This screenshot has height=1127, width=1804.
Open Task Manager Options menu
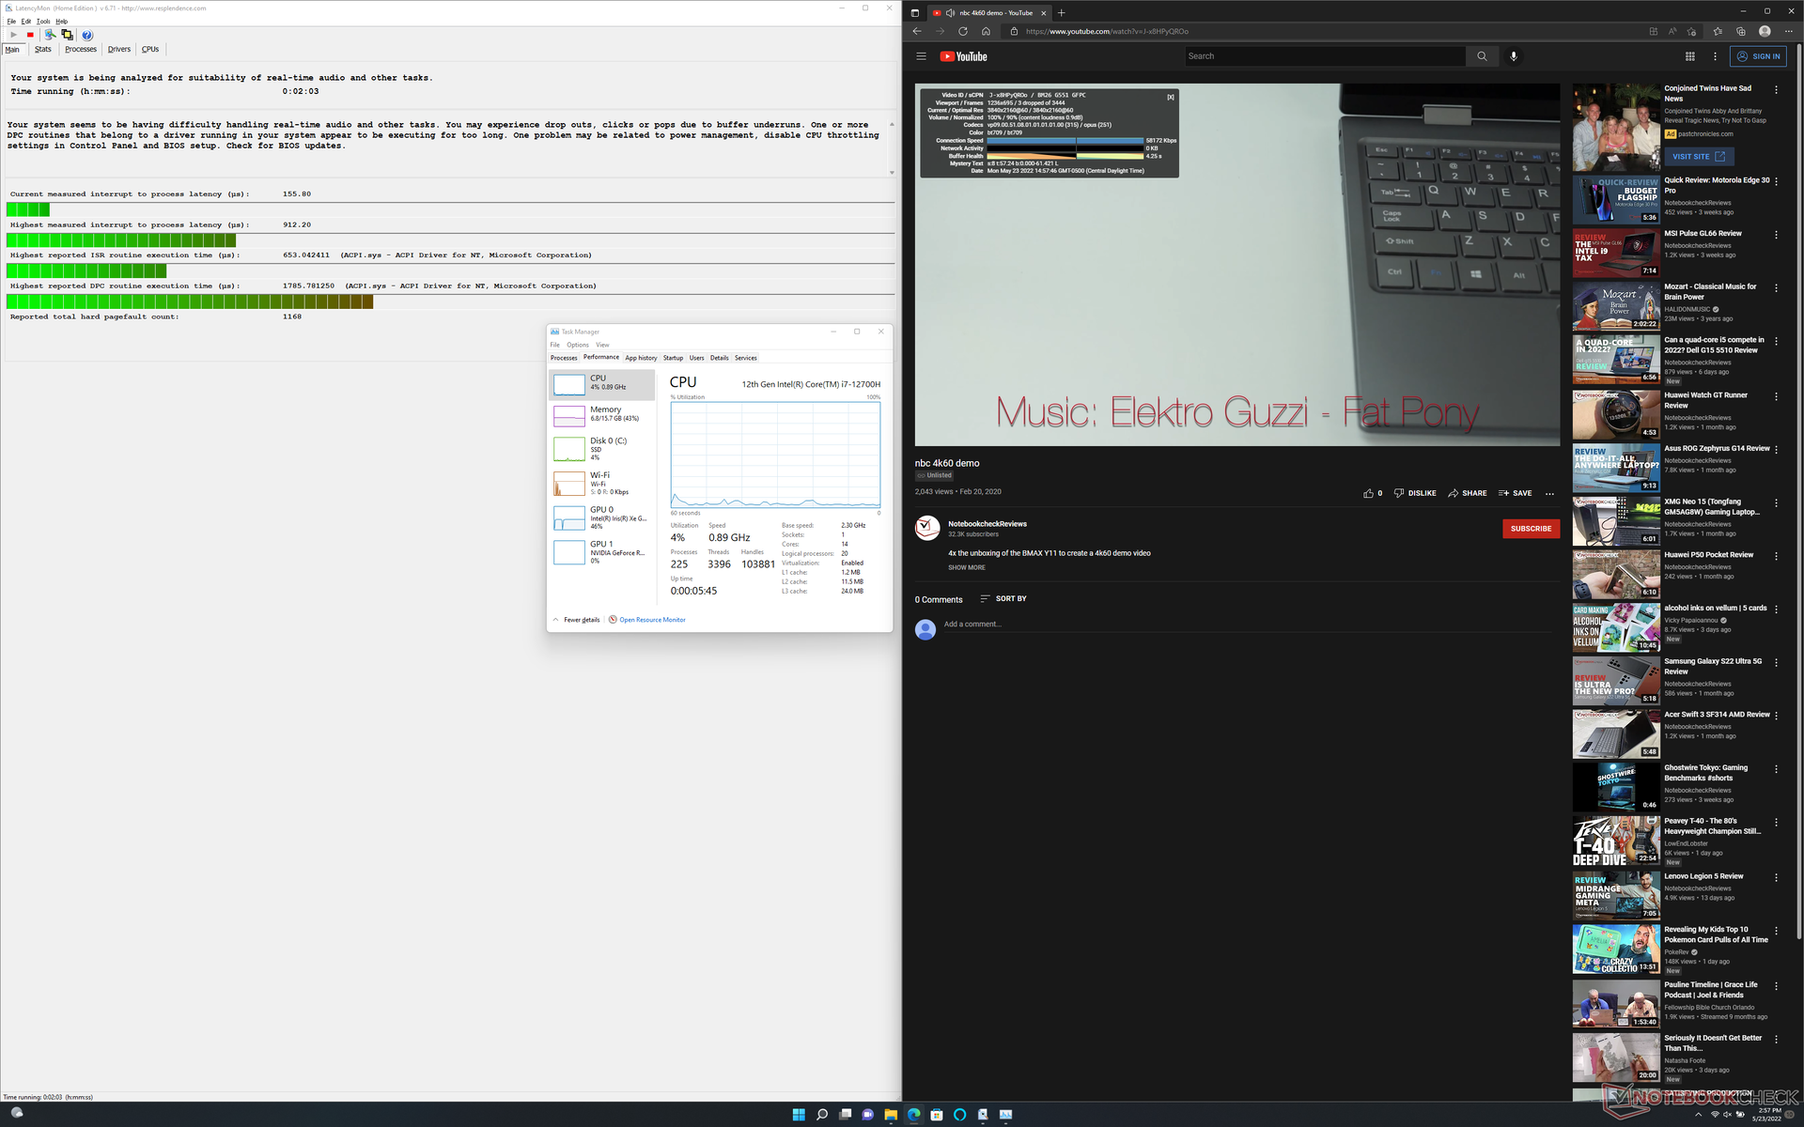coord(577,345)
